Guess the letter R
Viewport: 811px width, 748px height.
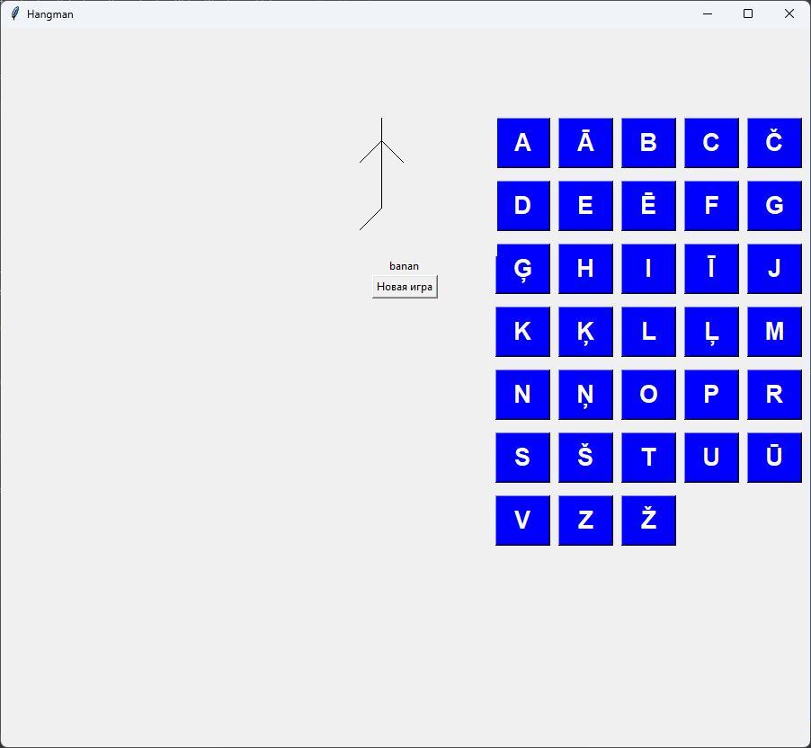click(774, 395)
